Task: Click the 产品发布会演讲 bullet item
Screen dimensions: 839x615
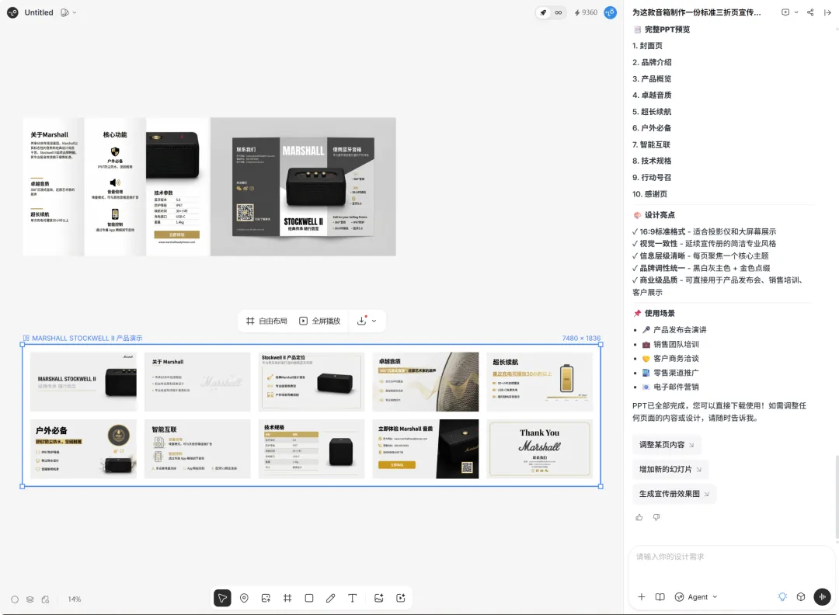Action: pos(674,330)
